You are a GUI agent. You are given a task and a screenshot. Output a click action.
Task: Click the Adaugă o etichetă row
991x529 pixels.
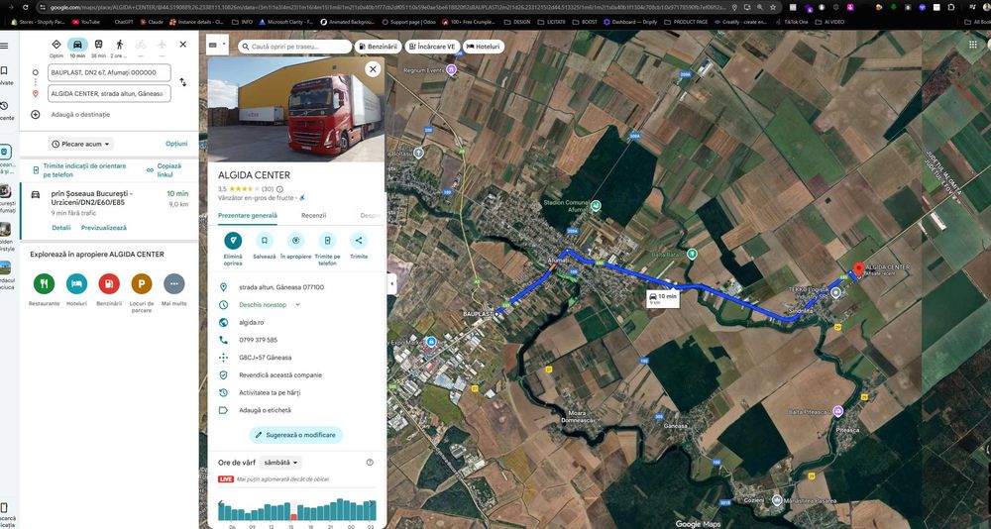click(295, 410)
